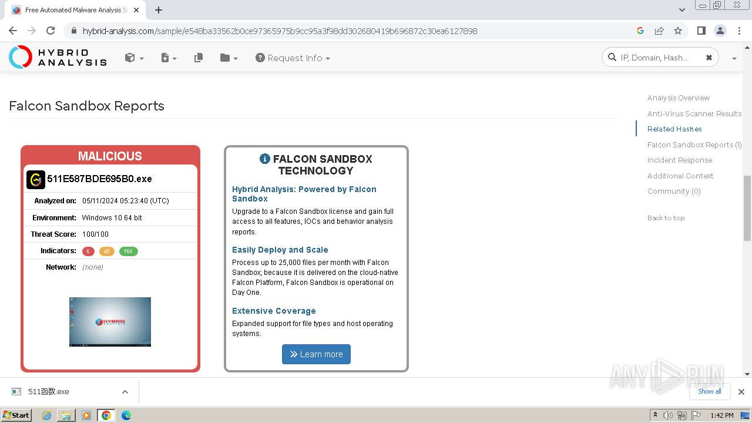
Task: Click the Google icon in address bar
Action: tap(640, 31)
